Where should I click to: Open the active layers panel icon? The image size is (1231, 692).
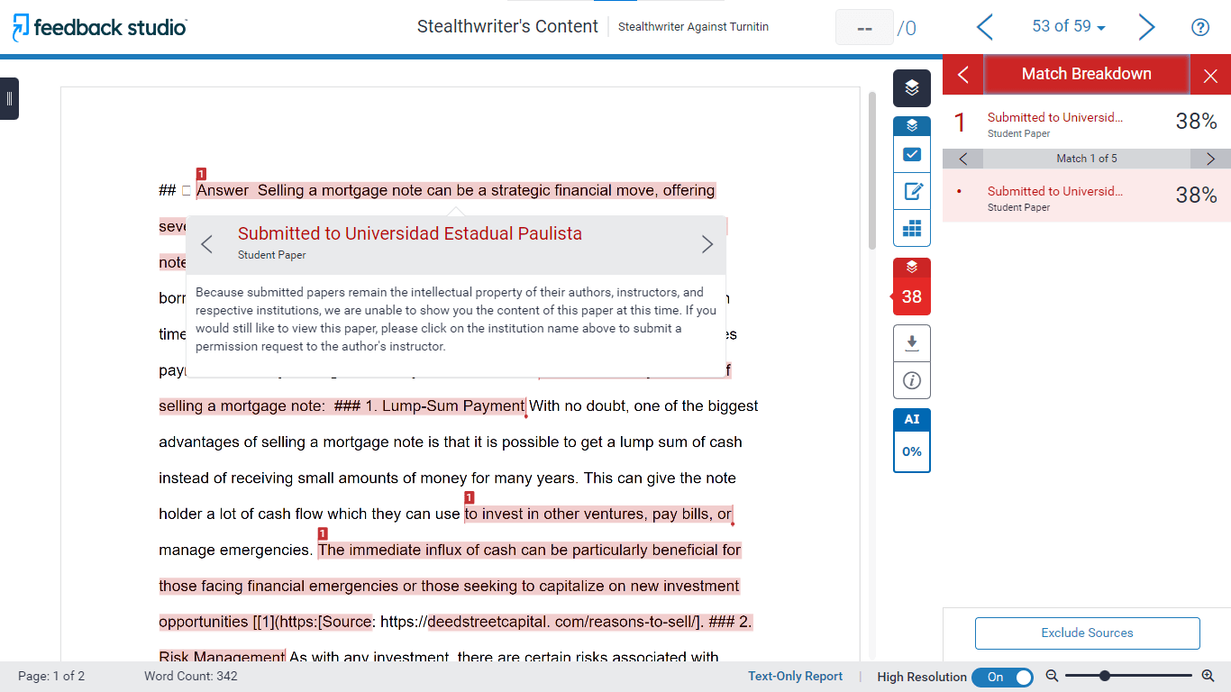[x=911, y=87]
